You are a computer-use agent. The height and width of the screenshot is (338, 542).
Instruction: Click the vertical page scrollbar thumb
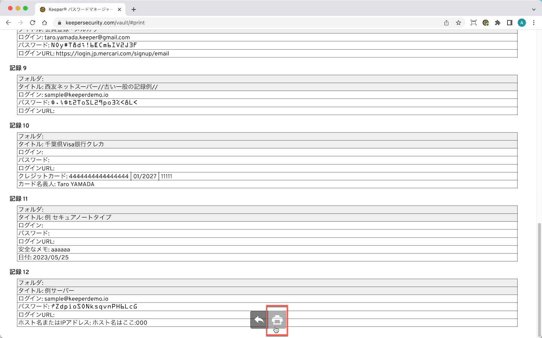539,278
